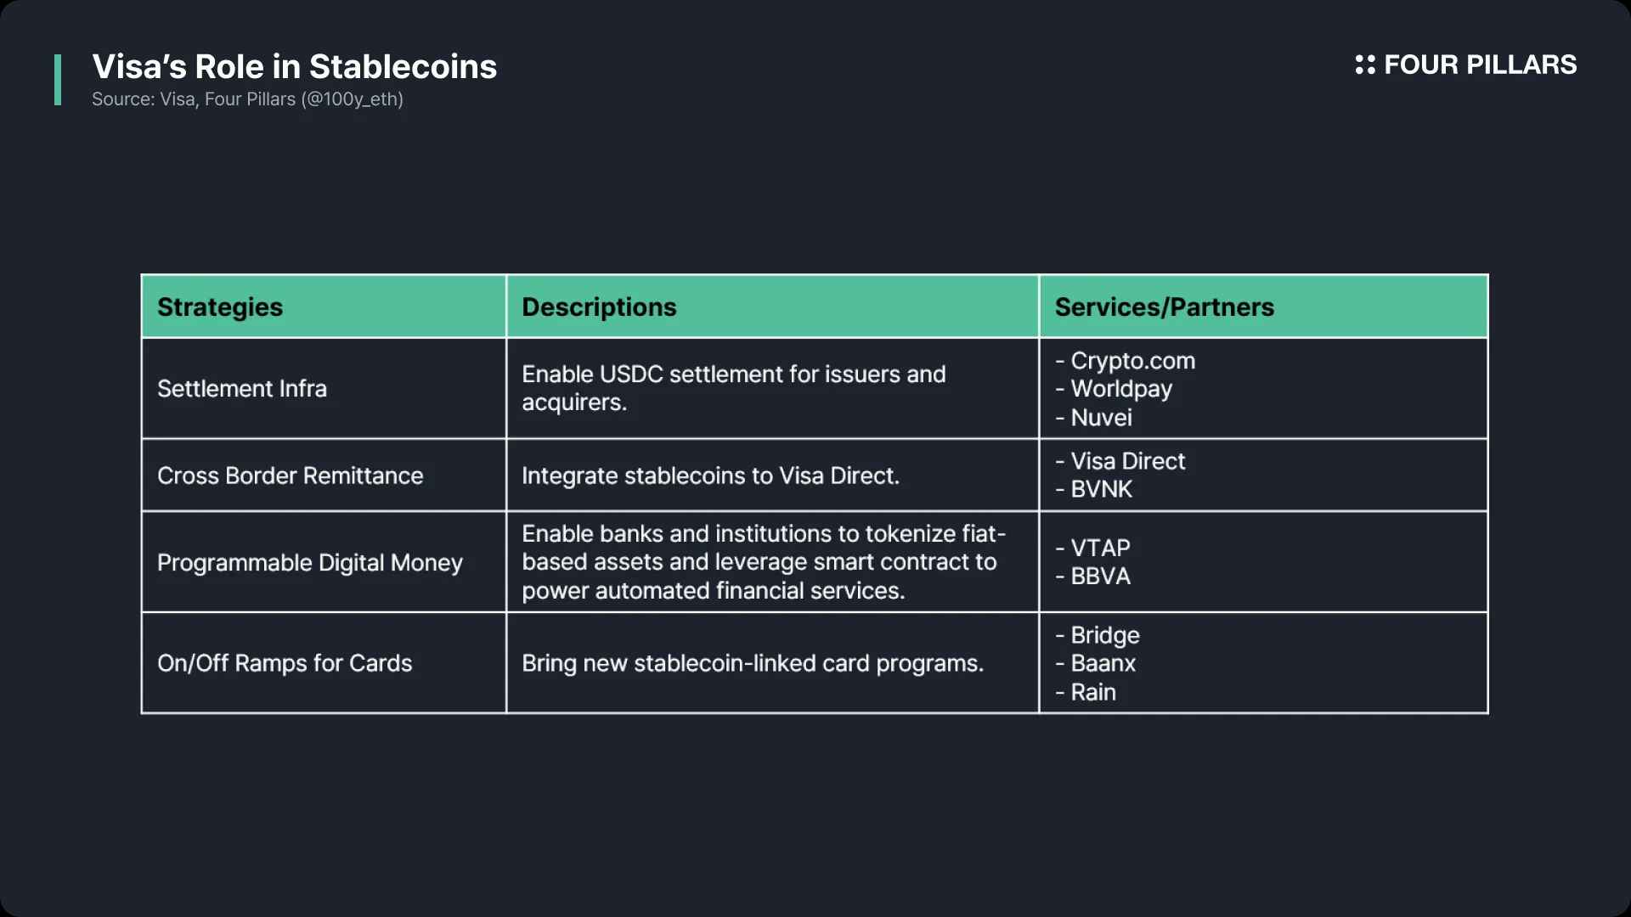The width and height of the screenshot is (1631, 917).
Task: Click the Programmable Digital Money cell
Action: (x=324, y=562)
